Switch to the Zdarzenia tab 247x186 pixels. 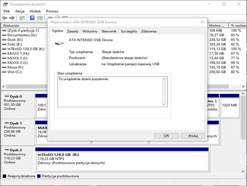[x=149, y=31]
